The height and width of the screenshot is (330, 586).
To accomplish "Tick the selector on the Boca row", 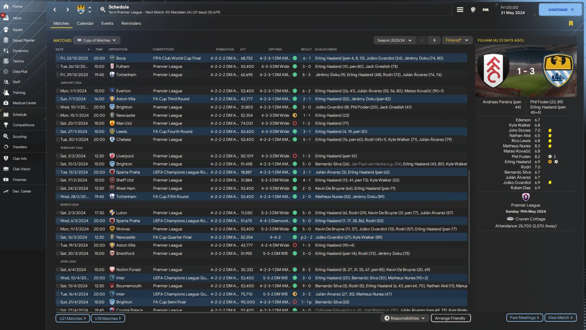I will pos(58,58).
